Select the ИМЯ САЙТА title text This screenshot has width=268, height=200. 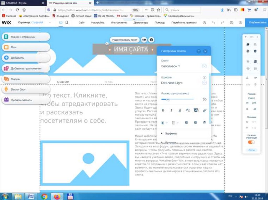click(131, 49)
